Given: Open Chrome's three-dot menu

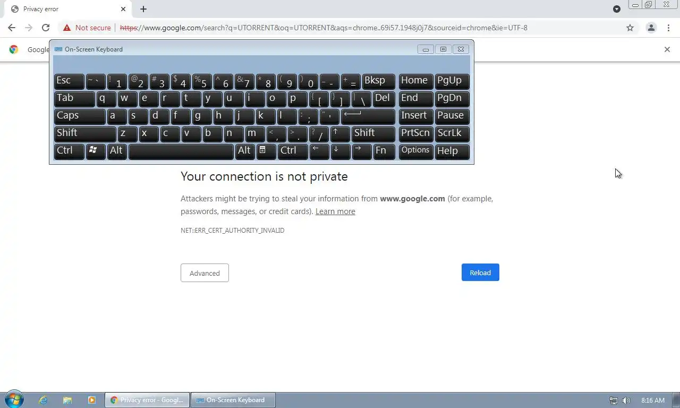Looking at the screenshot, I should 668,28.
